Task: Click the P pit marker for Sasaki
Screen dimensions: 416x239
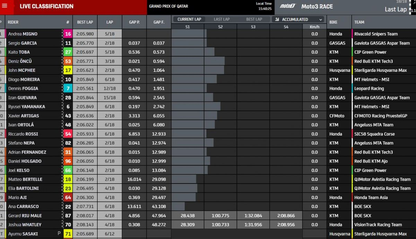Action: click(59, 234)
